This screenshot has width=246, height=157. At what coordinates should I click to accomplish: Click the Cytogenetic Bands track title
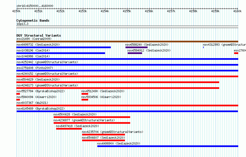tap(33, 20)
